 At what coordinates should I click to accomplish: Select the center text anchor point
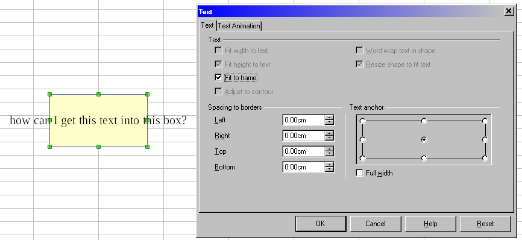point(424,139)
